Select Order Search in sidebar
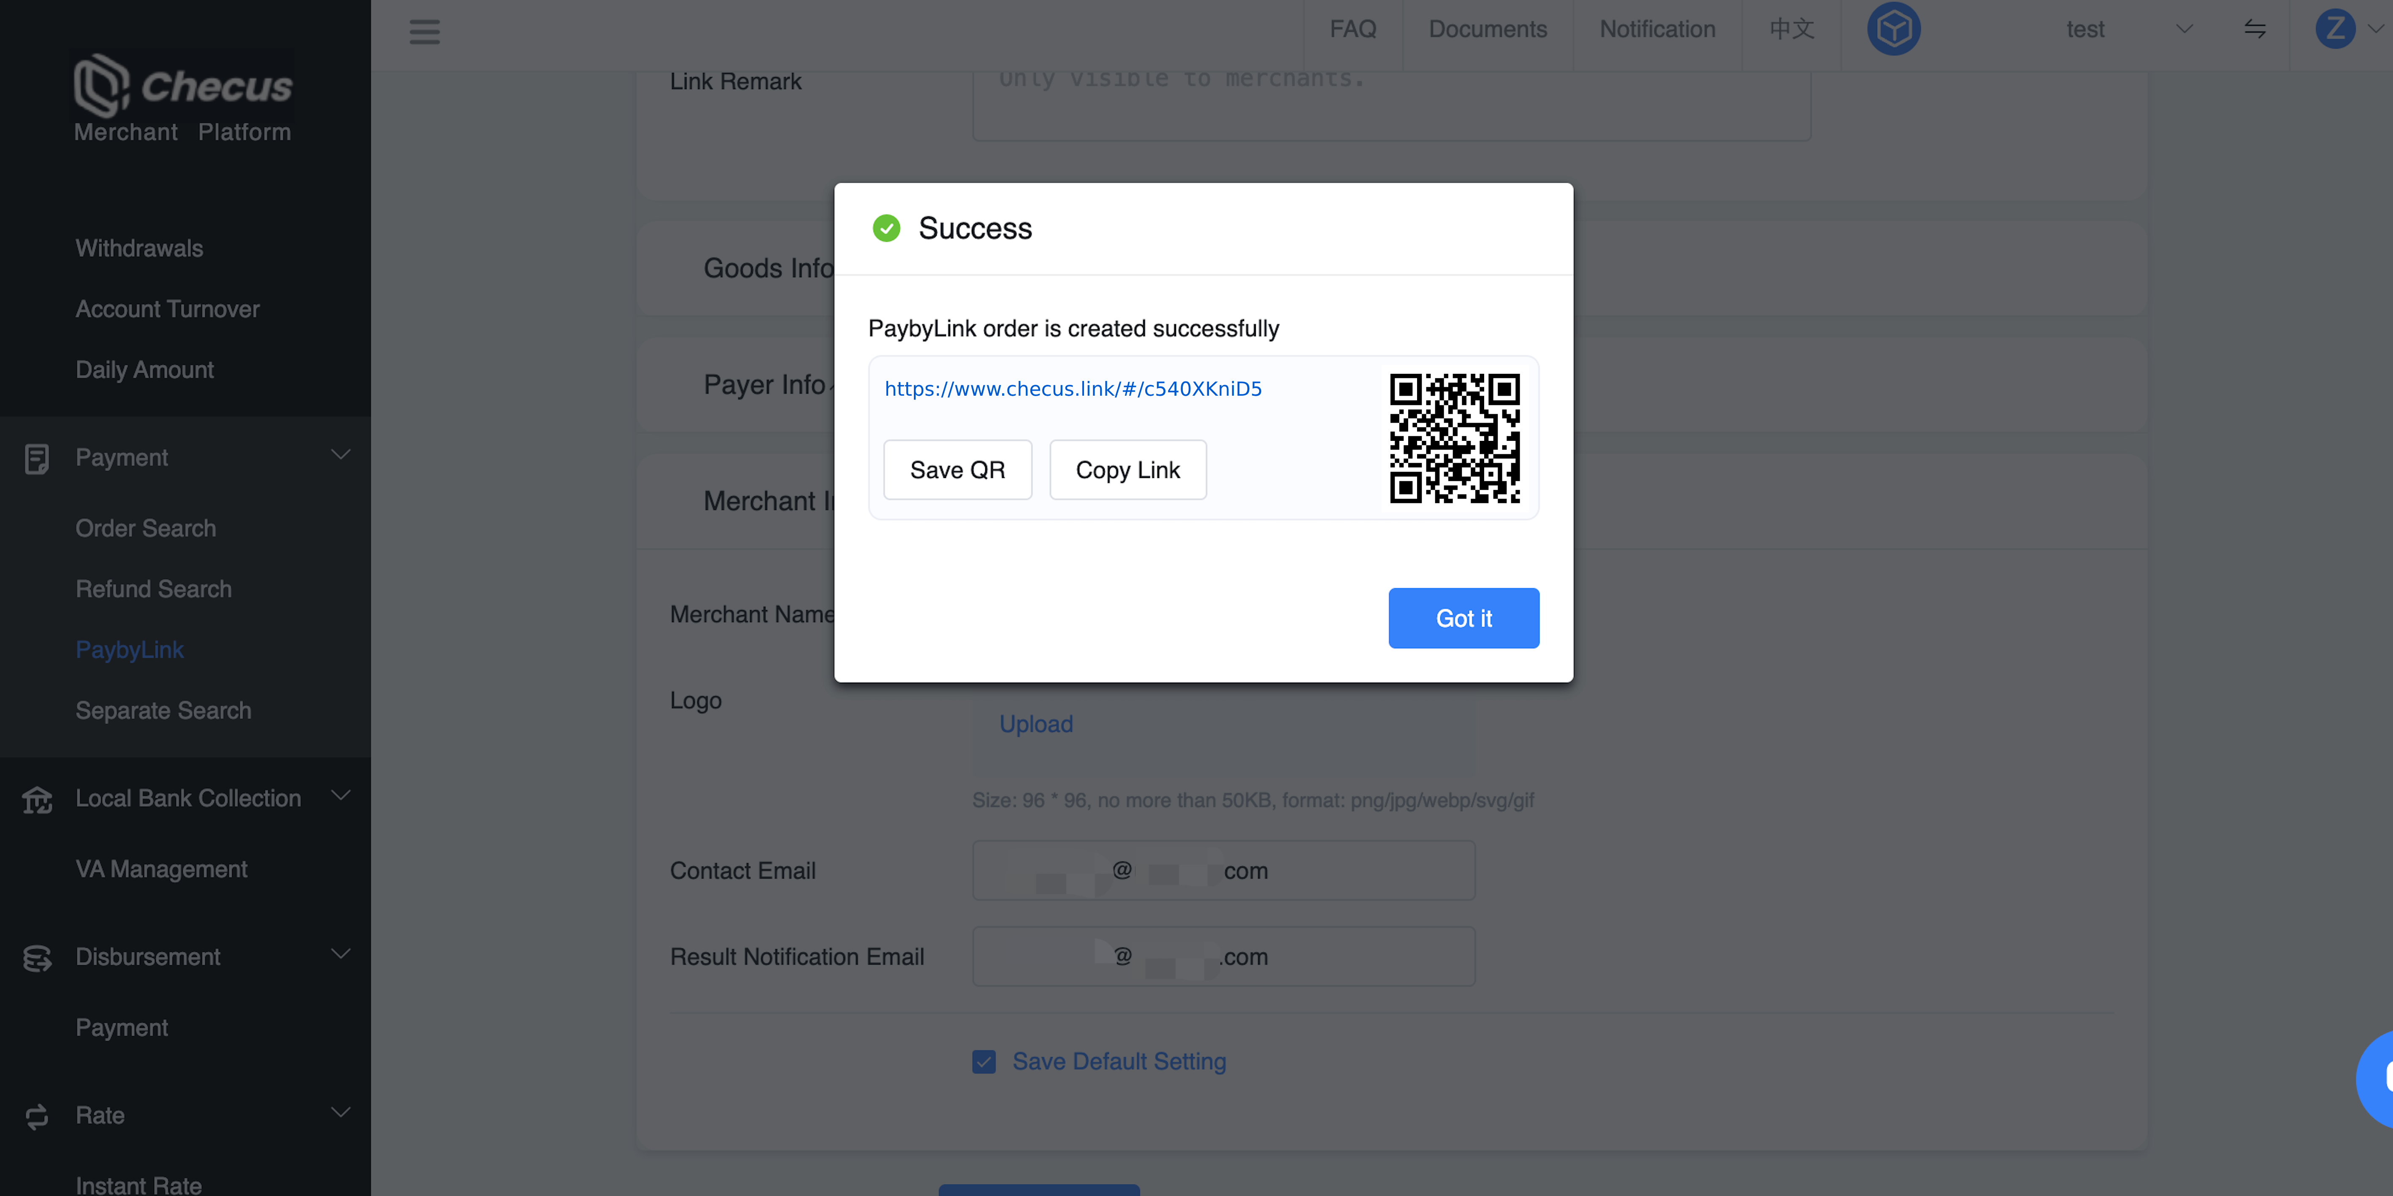The width and height of the screenshot is (2393, 1196). 146,528
